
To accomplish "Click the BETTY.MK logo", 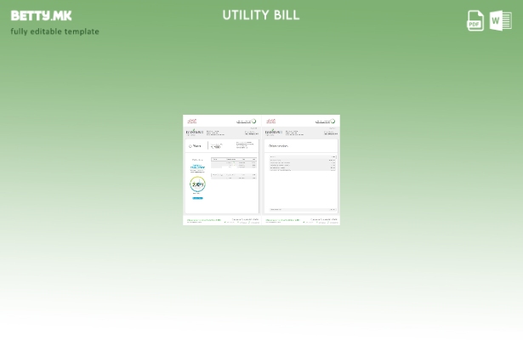I will [41, 15].
